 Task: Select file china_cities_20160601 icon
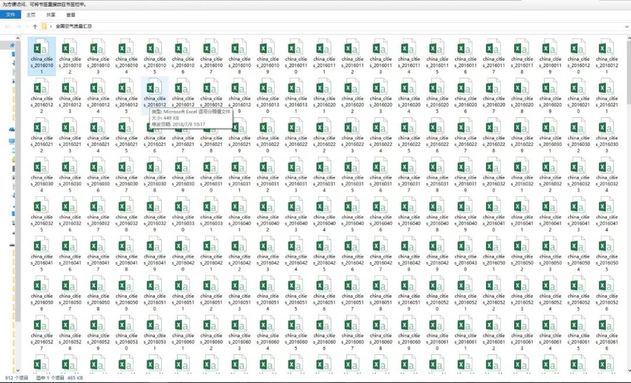pyautogui.click(x=183, y=324)
